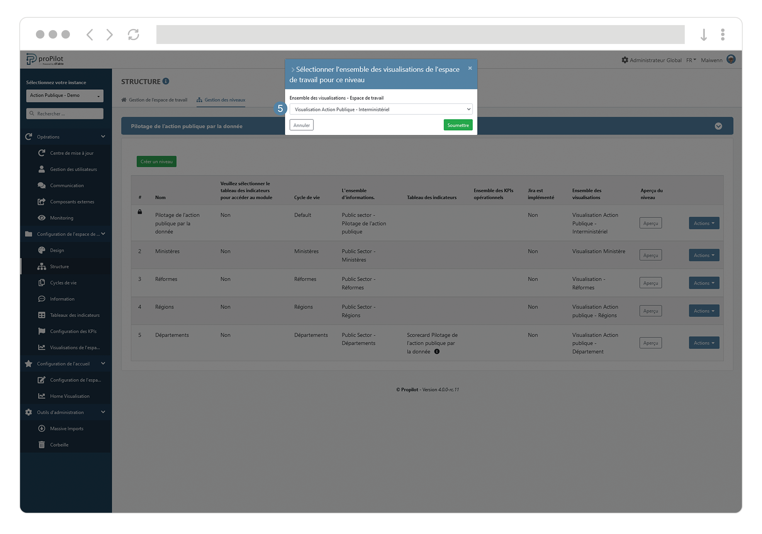
Task: Open the Centre de mise à jour
Action: [71, 153]
